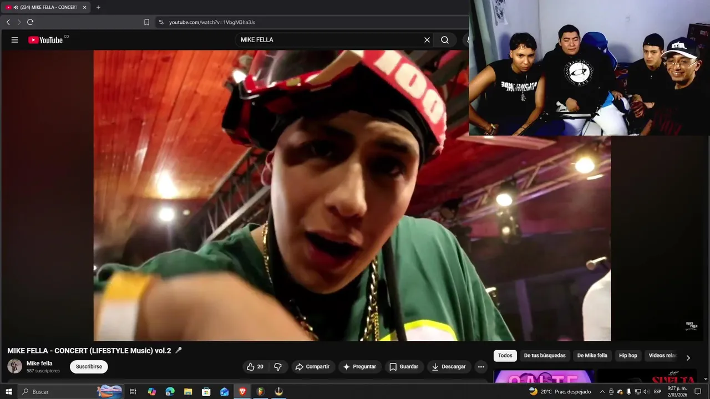The width and height of the screenshot is (710, 399).
Task: Select the Hip hop filter chip
Action: [628, 356]
